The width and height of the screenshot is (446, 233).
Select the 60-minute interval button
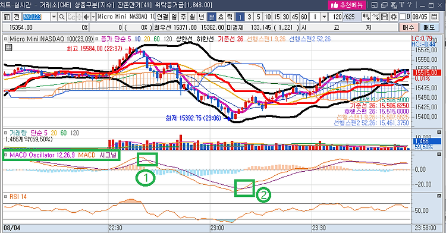point(304,17)
